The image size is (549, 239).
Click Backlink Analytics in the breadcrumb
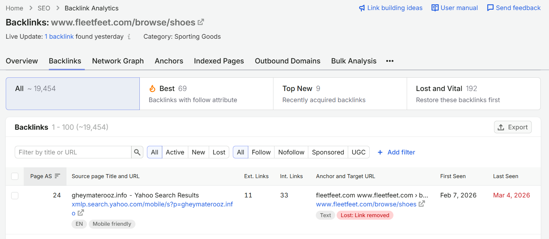[92, 8]
